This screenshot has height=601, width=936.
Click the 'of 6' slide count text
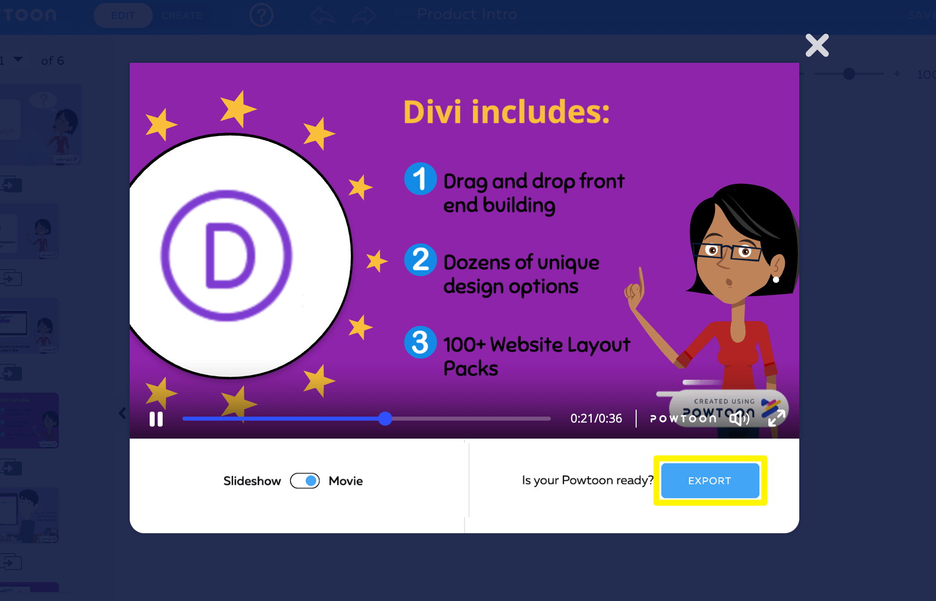[x=52, y=61]
